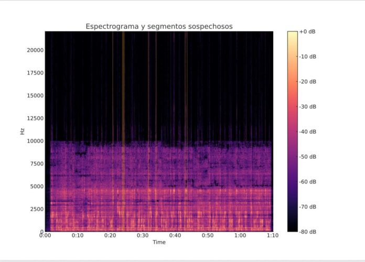
Task: Select the 0:10 time tick label
Action: tap(78, 236)
